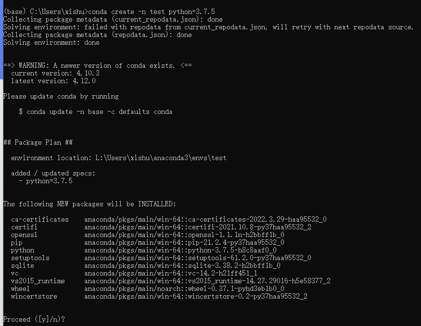Click the 'sqlite' package name

pos(22,265)
